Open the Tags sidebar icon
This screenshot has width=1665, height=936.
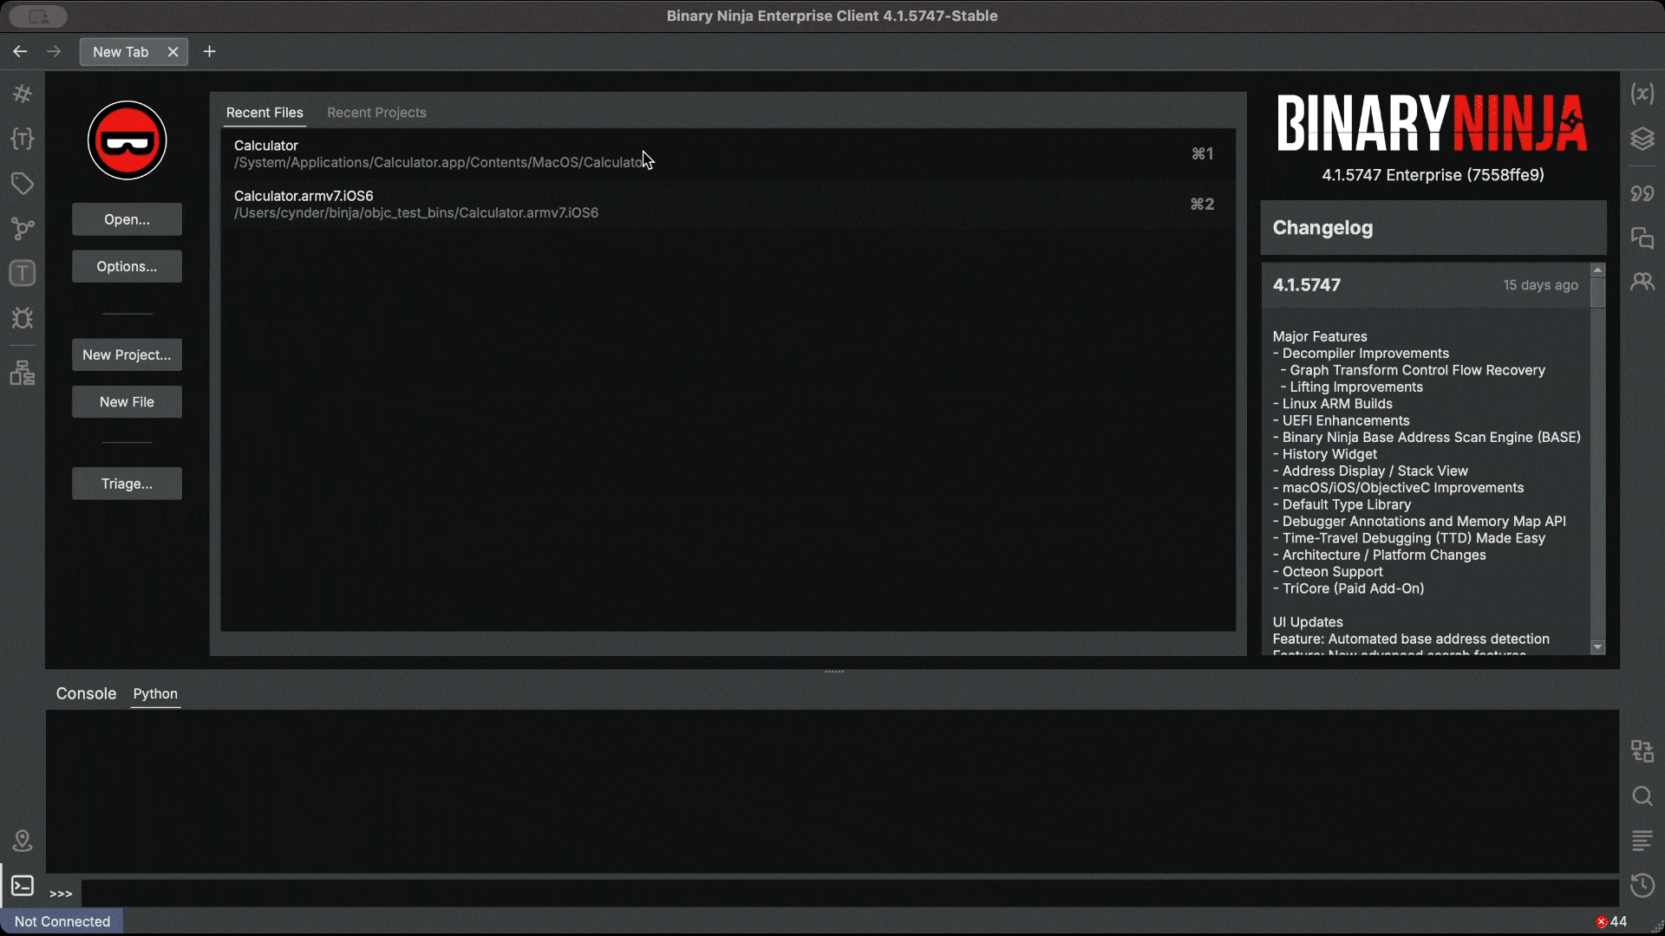[x=23, y=184]
